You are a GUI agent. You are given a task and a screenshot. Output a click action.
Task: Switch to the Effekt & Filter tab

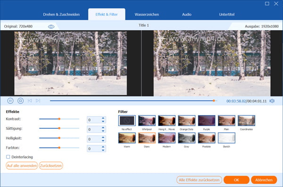107,15
